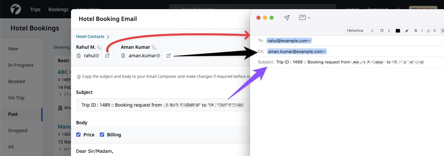The height and width of the screenshot is (156, 444).
Task: Open the Helvetica font dropdown
Action: point(360,31)
